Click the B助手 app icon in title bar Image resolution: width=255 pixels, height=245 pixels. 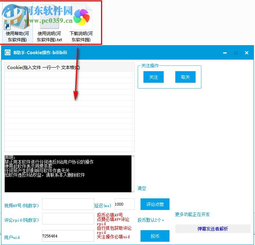pyautogui.click(x=8, y=52)
